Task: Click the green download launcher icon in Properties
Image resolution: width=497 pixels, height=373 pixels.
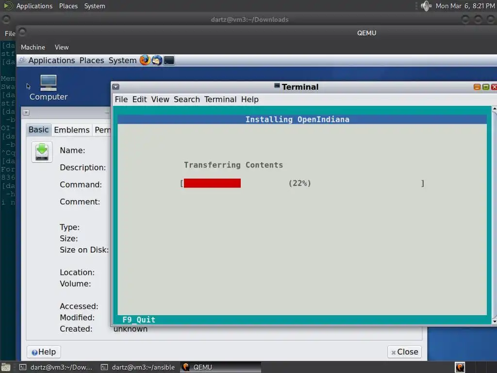Action: pos(42,152)
